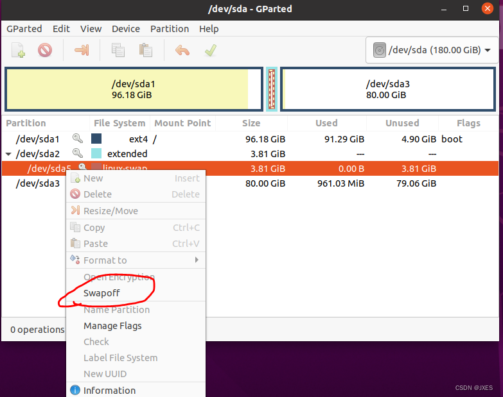This screenshot has width=503, height=397.
Task: Click the Resize/Move toolbar arrow icon
Action: point(82,50)
